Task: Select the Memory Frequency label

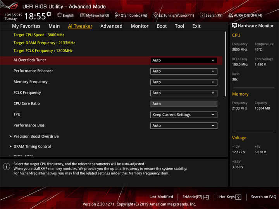Action: click(31, 82)
